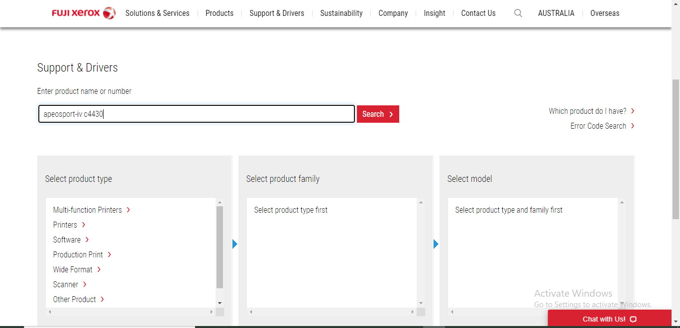Screen dimensions: 680x328
Task: Click chevron next to Production Print
Action: click(x=110, y=255)
